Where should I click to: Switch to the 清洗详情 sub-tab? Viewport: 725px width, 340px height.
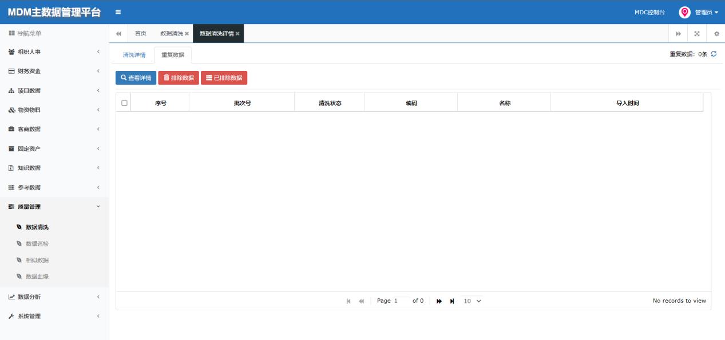click(x=134, y=55)
